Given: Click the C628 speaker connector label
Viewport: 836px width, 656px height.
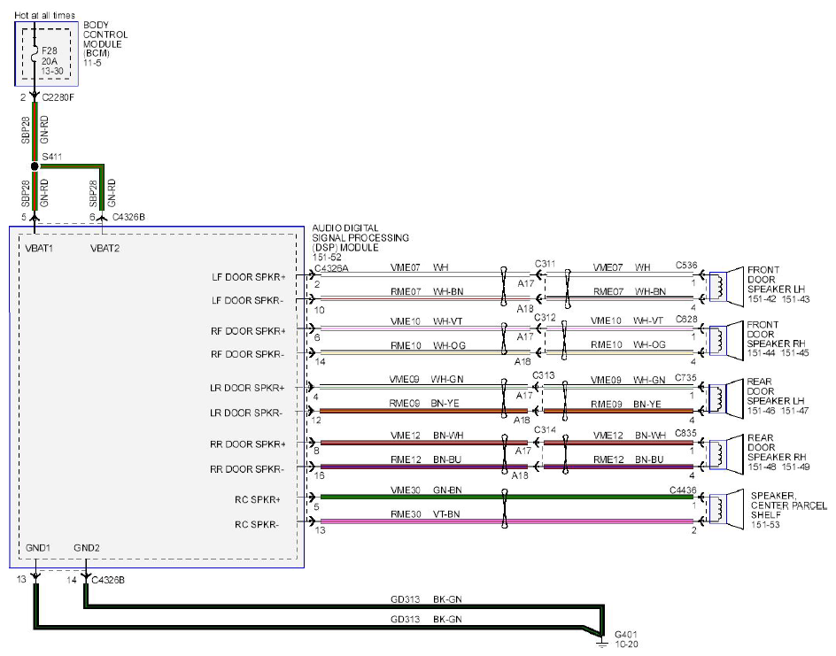Looking at the screenshot, I should tap(686, 320).
